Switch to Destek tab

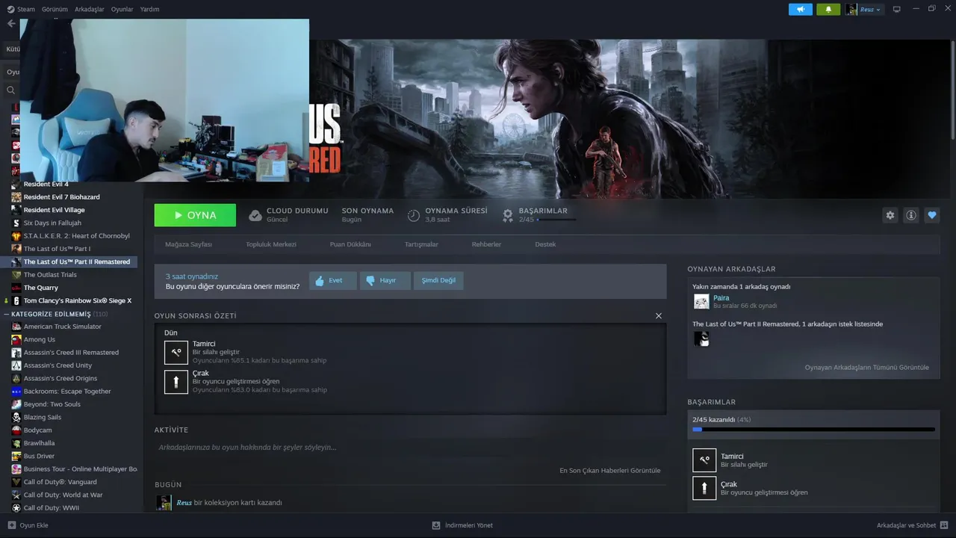[x=545, y=244]
